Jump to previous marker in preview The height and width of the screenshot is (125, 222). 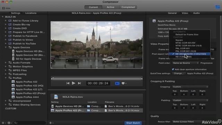tap(68, 83)
